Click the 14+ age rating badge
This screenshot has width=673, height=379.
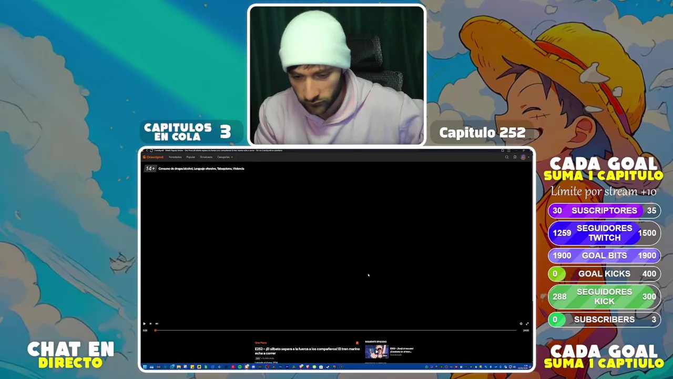150,168
